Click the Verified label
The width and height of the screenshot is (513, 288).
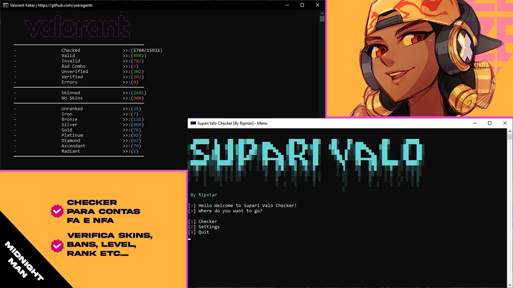72,77
